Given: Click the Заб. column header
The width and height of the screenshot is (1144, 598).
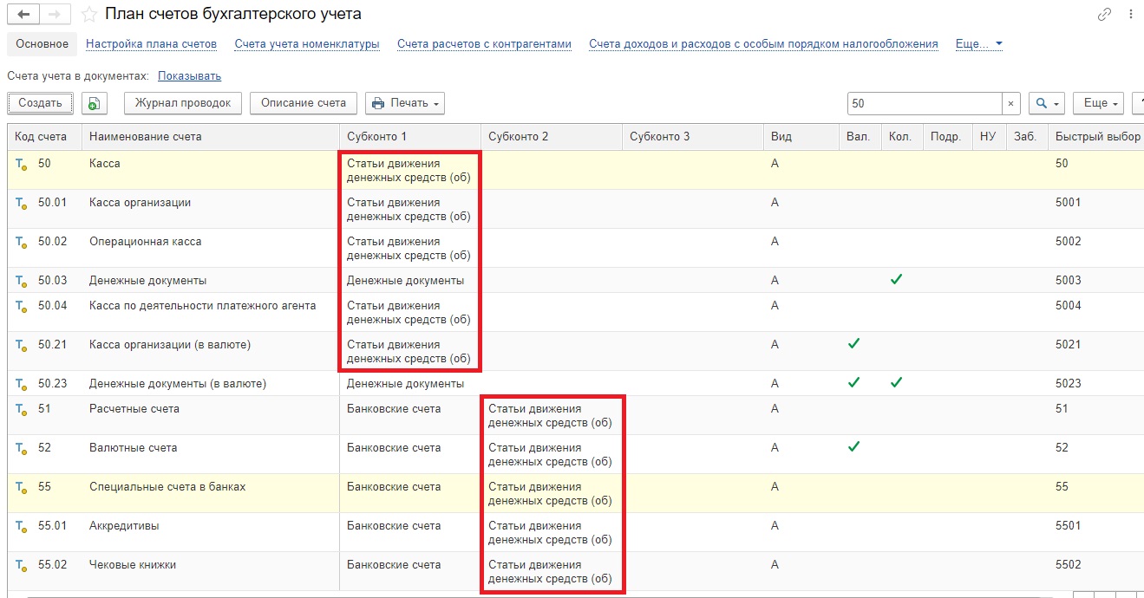Looking at the screenshot, I should point(1026,137).
